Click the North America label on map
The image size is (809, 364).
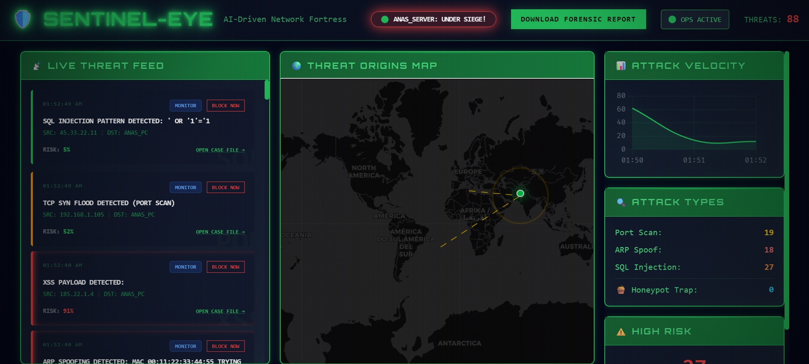coord(364,171)
